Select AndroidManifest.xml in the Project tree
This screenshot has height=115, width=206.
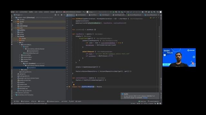pos(32,53)
